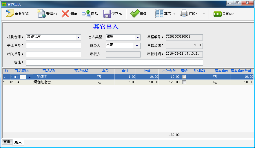
Task: Click the 保存F6 save disk icon
Action: tap(107, 14)
